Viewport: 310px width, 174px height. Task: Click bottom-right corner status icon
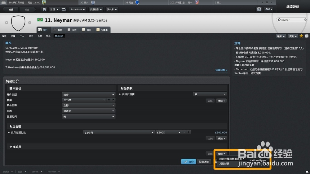coord(307,172)
